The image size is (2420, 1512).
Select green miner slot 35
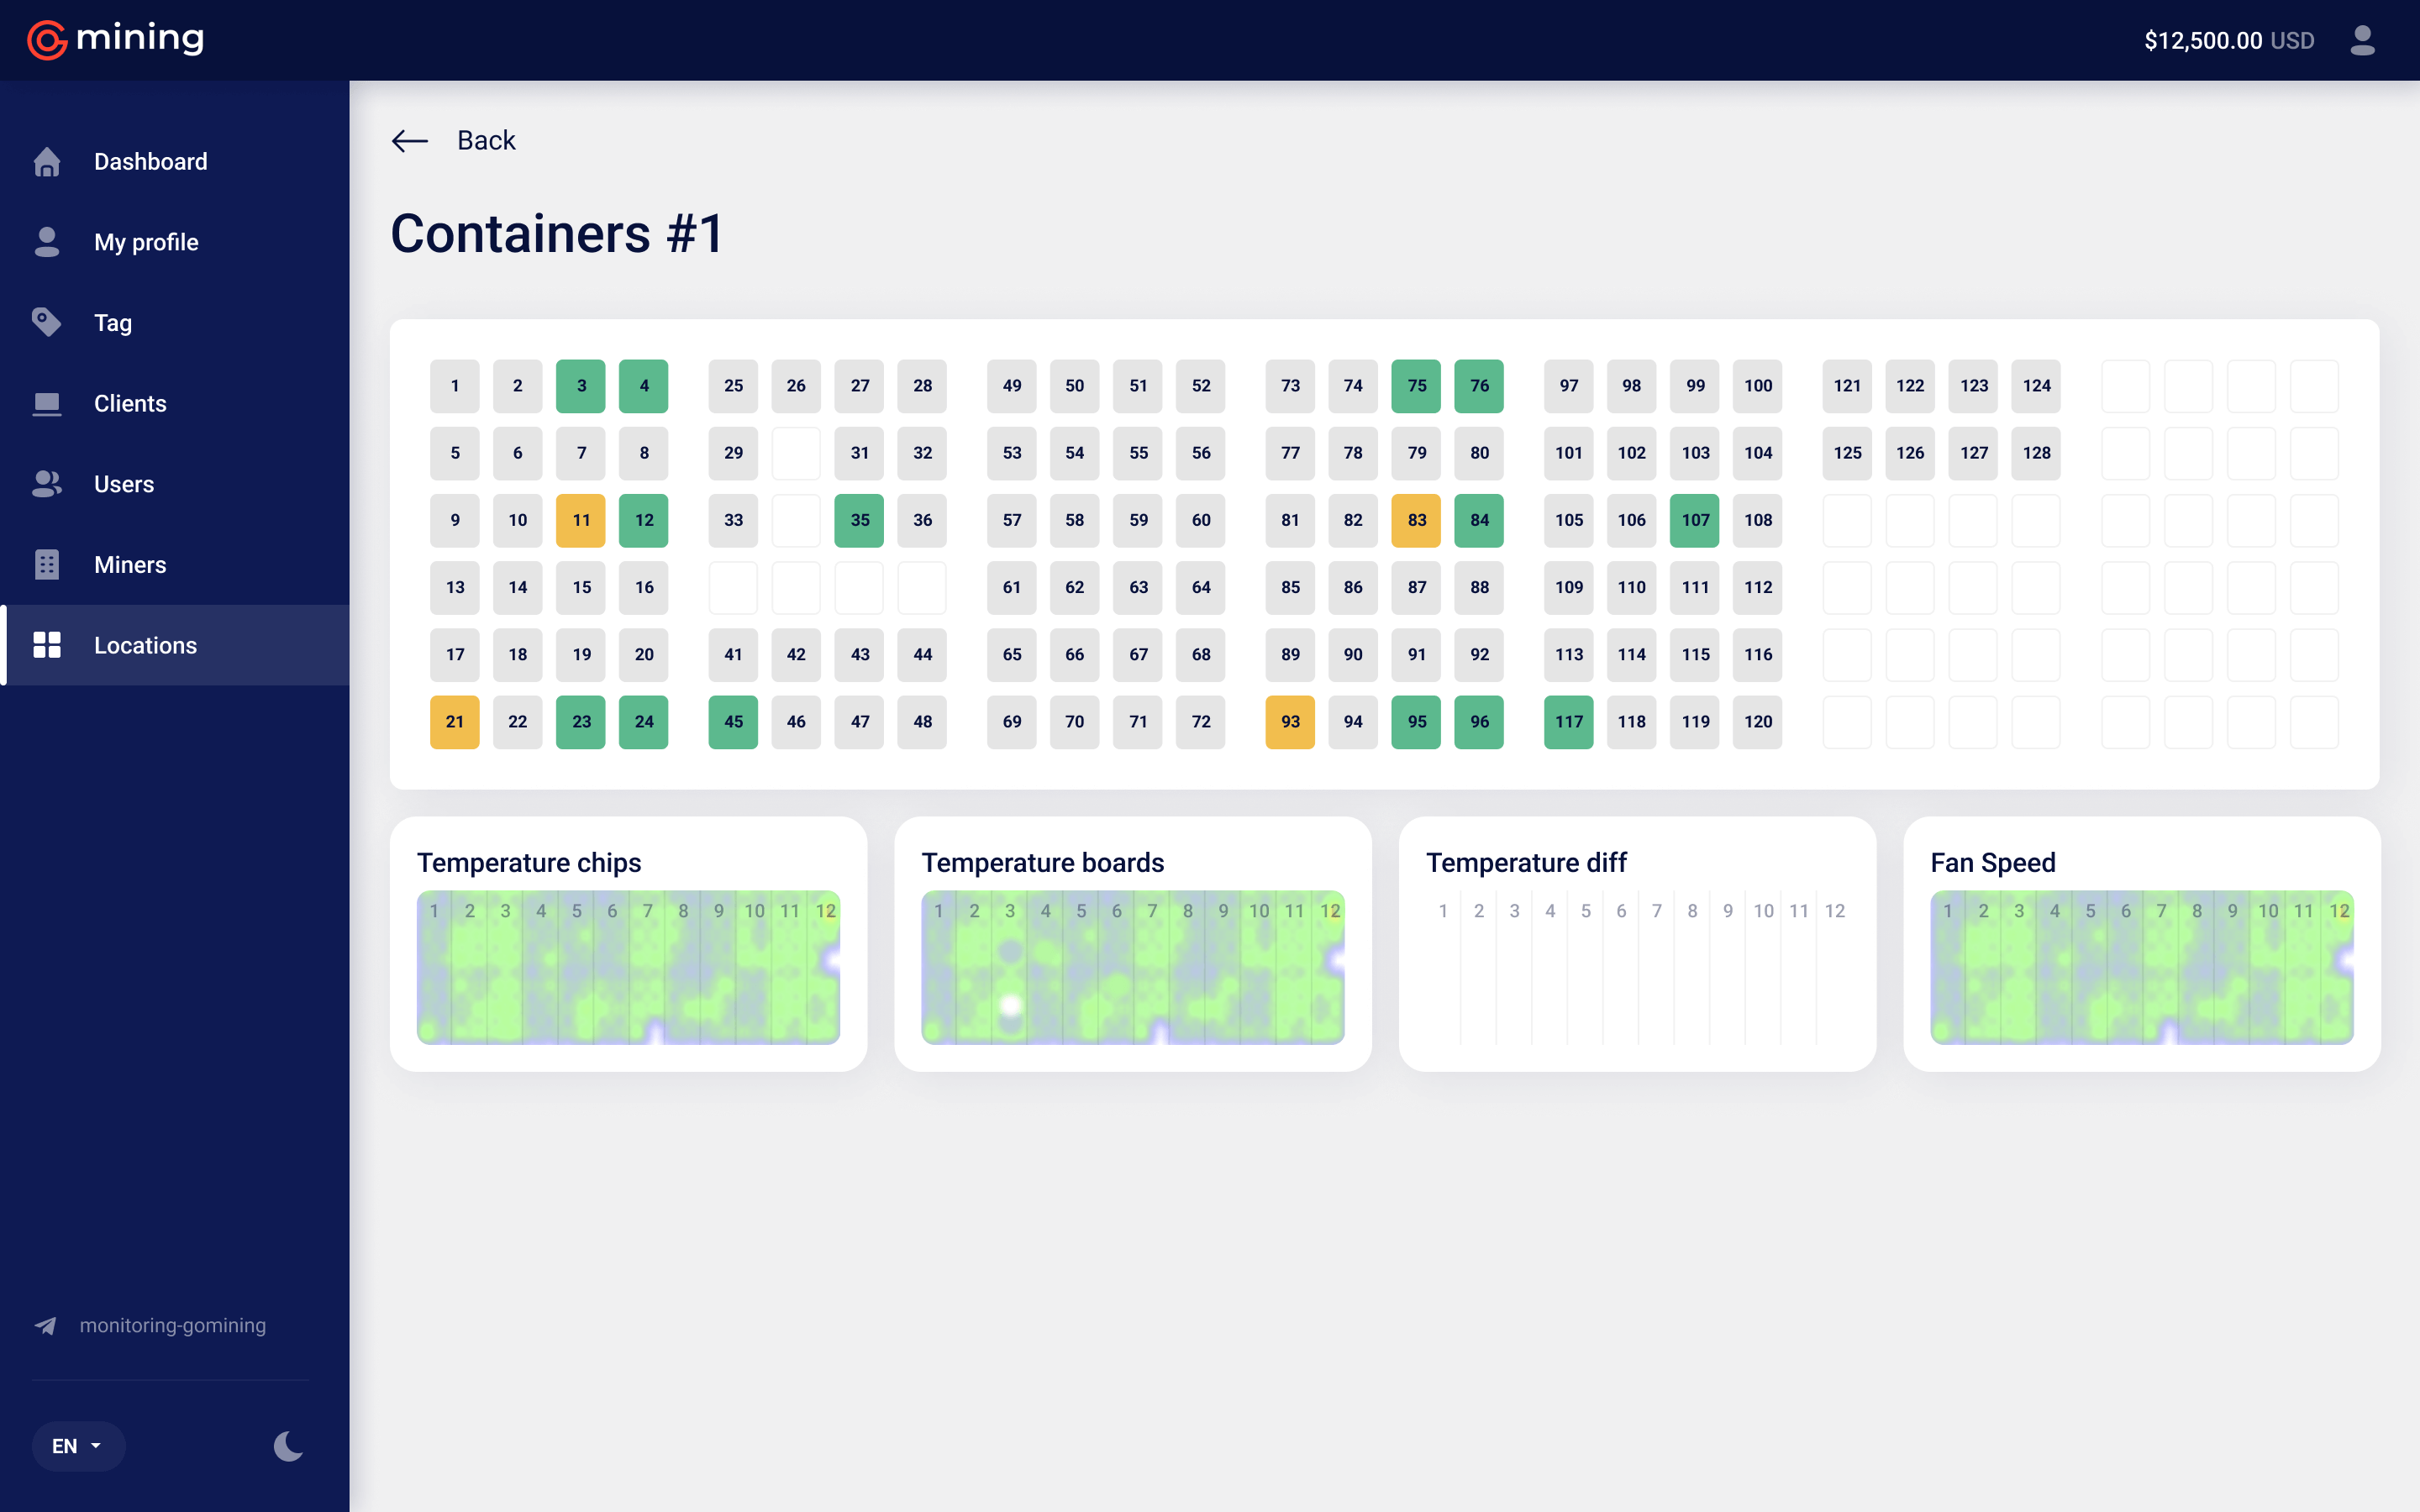click(x=859, y=520)
